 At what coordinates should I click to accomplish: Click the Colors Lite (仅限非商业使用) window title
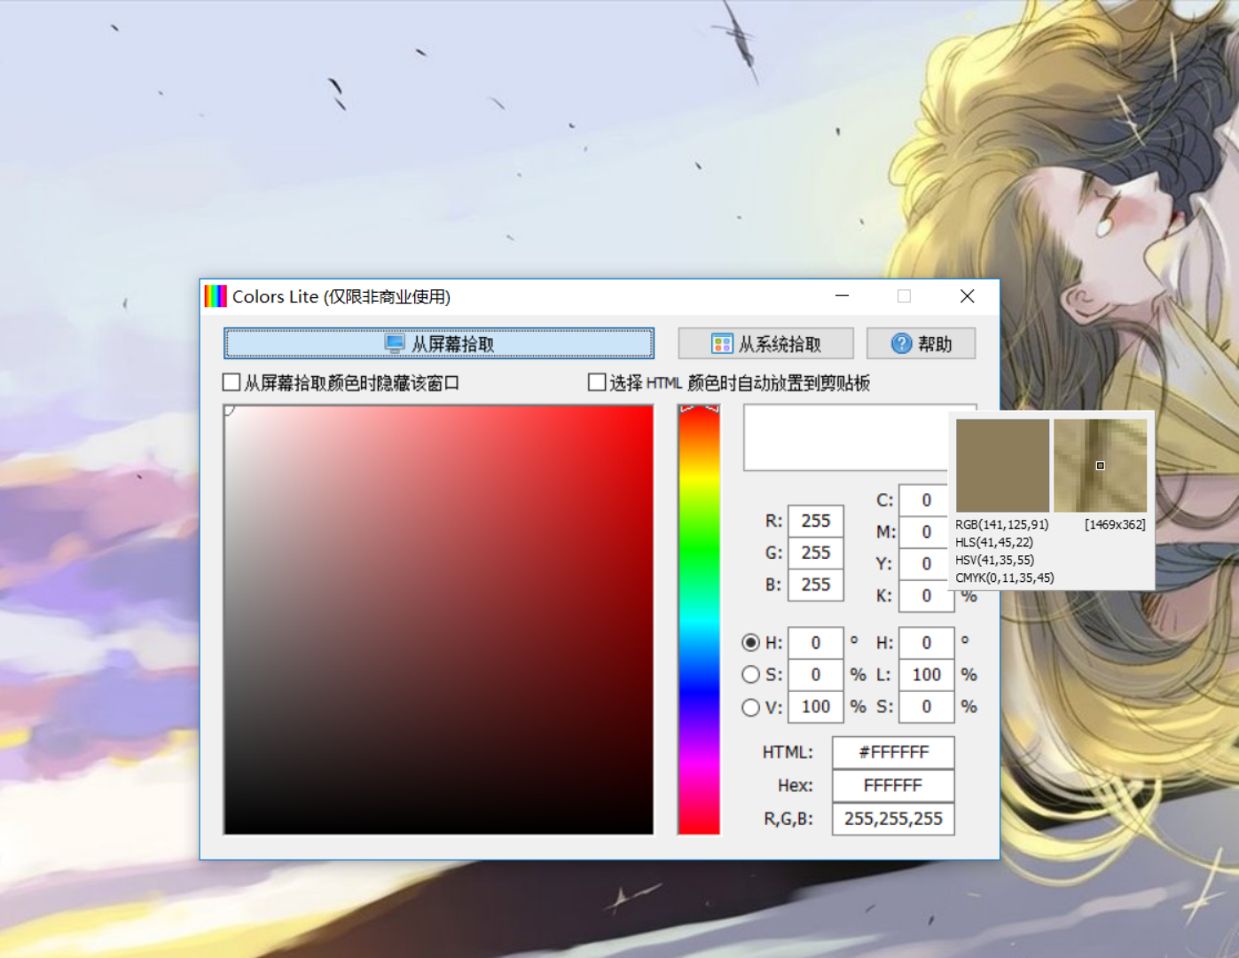tap(341, 296)
